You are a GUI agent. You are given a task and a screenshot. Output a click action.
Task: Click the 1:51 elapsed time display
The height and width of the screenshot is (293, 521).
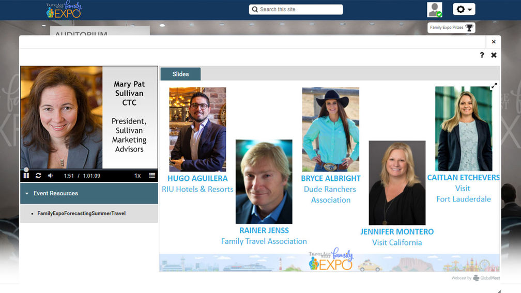tap(69, 176)
